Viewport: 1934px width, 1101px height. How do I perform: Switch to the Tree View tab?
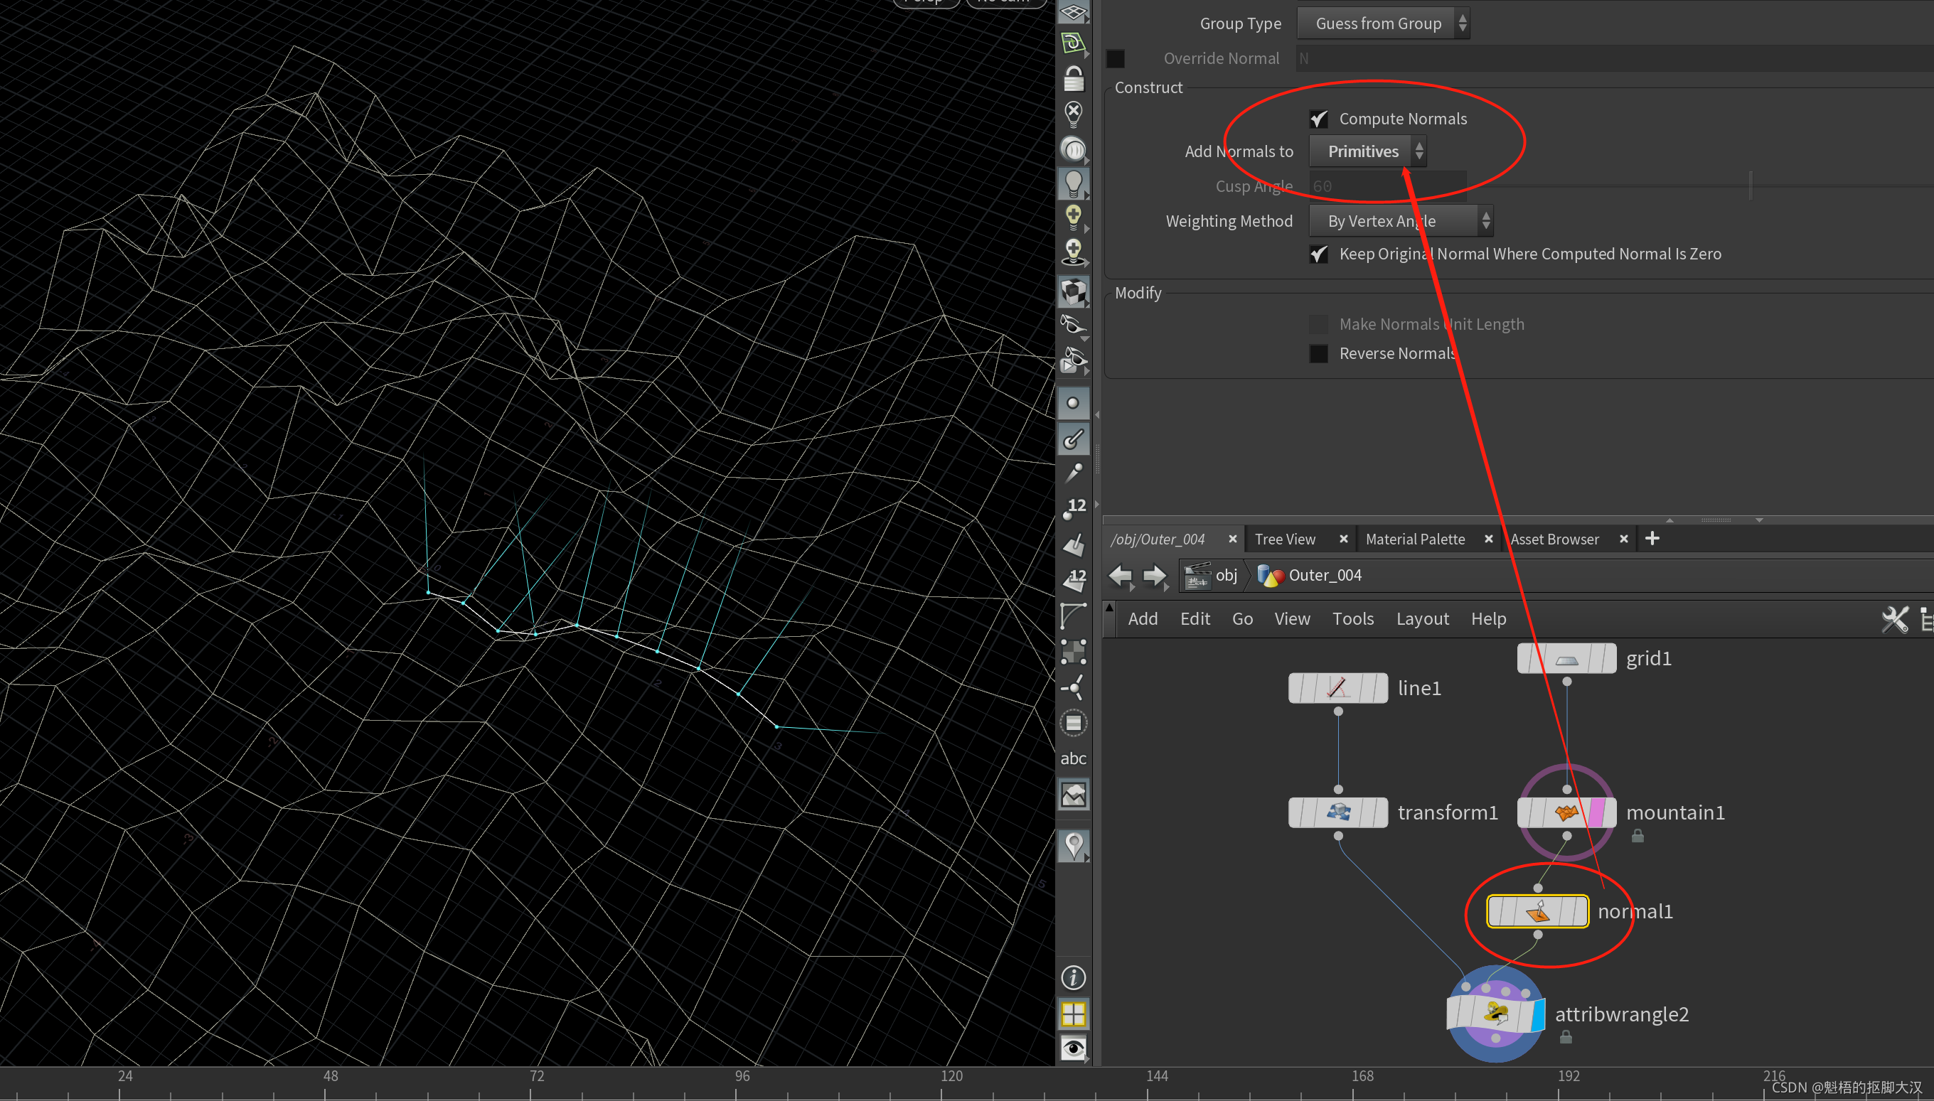pos(1285,539)
